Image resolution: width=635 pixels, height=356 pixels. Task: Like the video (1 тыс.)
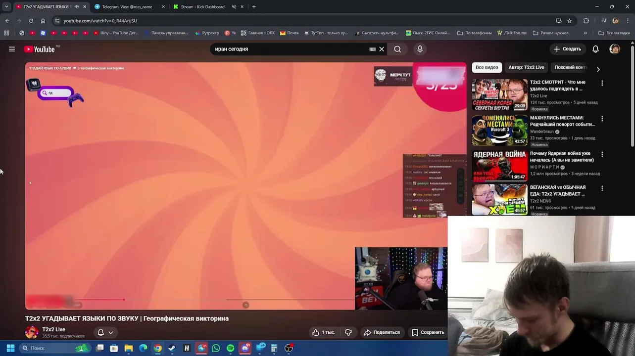pyautogui.click(x=323, y=332)
